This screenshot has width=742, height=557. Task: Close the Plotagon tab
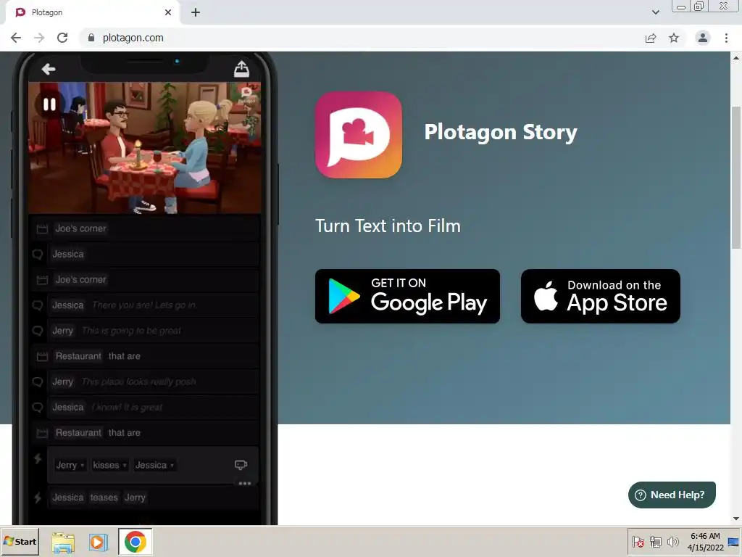168,12
